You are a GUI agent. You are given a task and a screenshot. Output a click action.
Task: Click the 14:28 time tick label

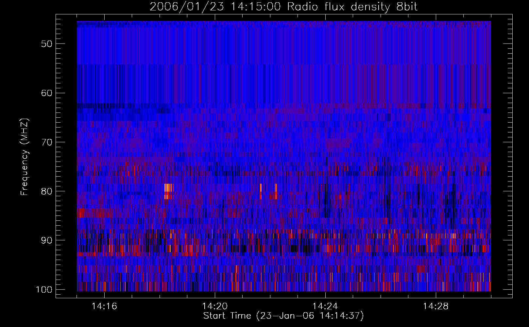tap(436, 306)
